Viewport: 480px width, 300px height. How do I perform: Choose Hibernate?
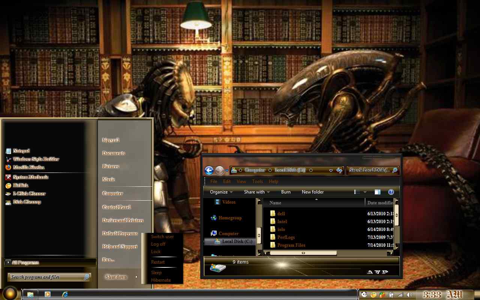[x=161, y=280]
